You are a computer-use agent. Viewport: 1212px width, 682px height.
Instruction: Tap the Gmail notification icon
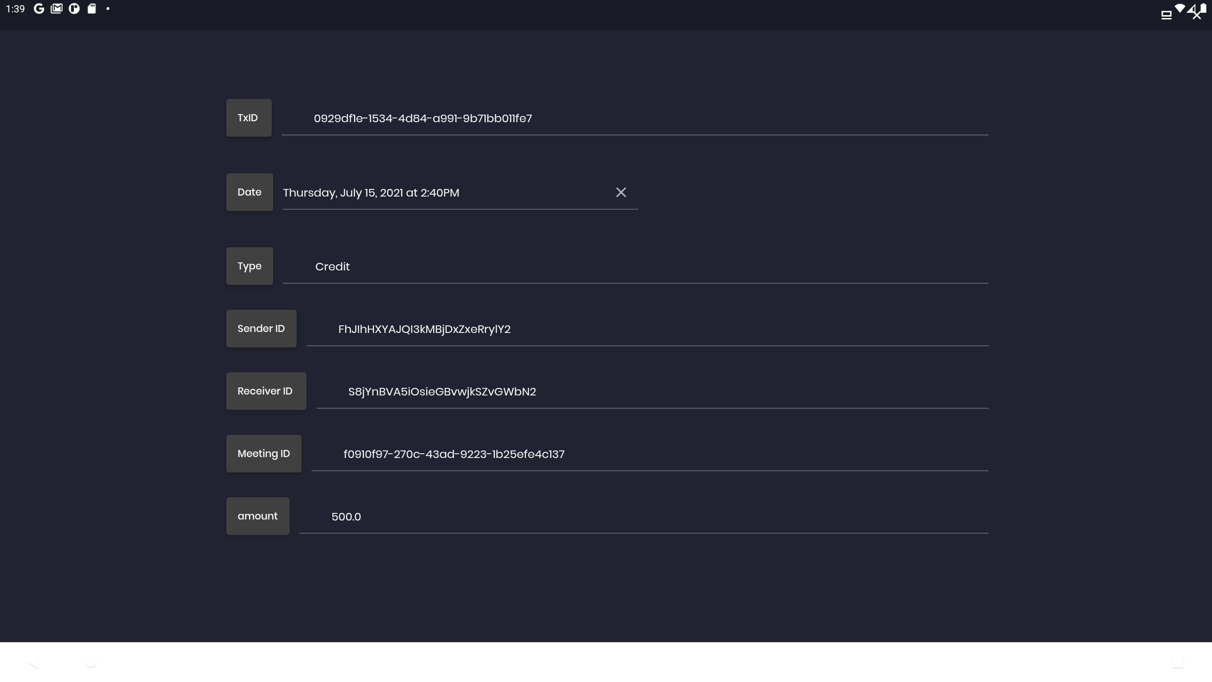[x=56, y=9]
